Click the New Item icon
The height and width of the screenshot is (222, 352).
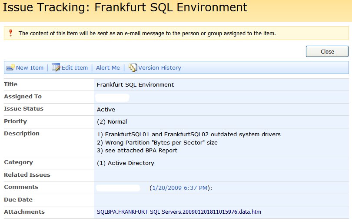point(10,67)
